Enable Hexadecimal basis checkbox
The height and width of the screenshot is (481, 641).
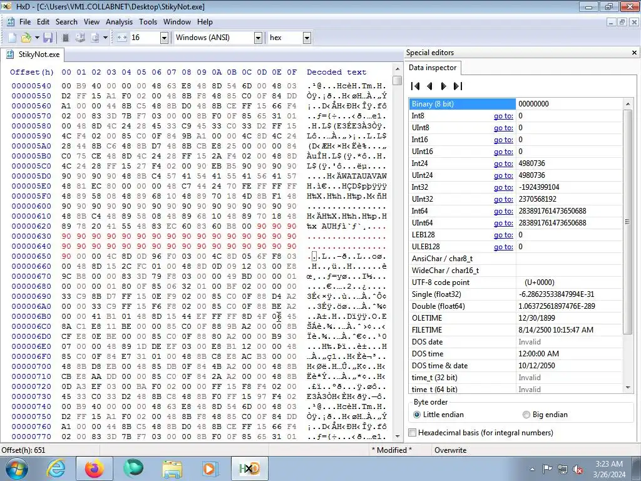[413, 433]
